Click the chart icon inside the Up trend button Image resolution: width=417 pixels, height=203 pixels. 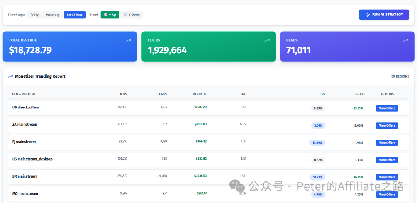pos(105,15)
